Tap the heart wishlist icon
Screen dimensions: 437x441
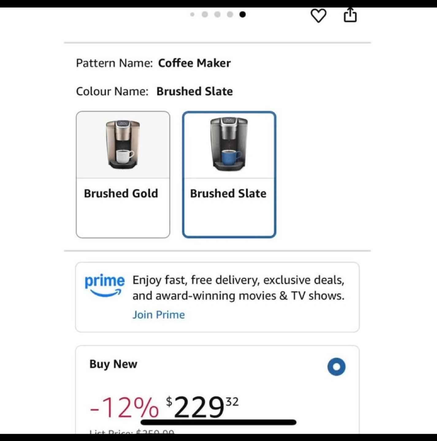[318, 15]
